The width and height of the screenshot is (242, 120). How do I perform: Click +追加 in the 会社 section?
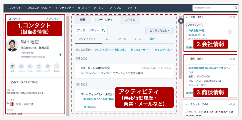coord(231,17)
